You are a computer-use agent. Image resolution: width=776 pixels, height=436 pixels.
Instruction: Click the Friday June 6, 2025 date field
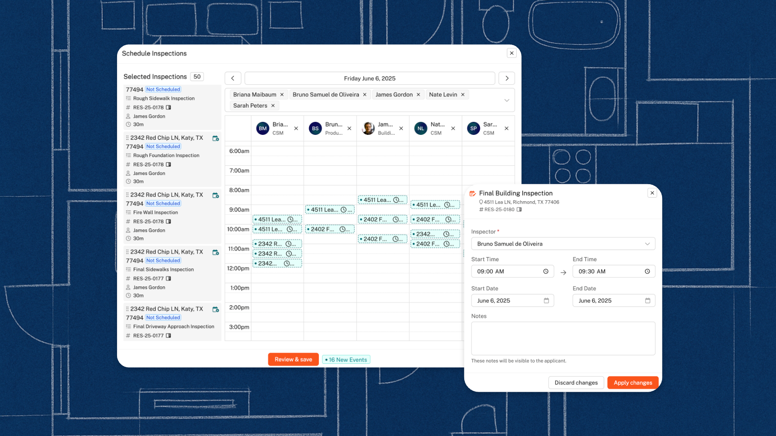point(370,78)
